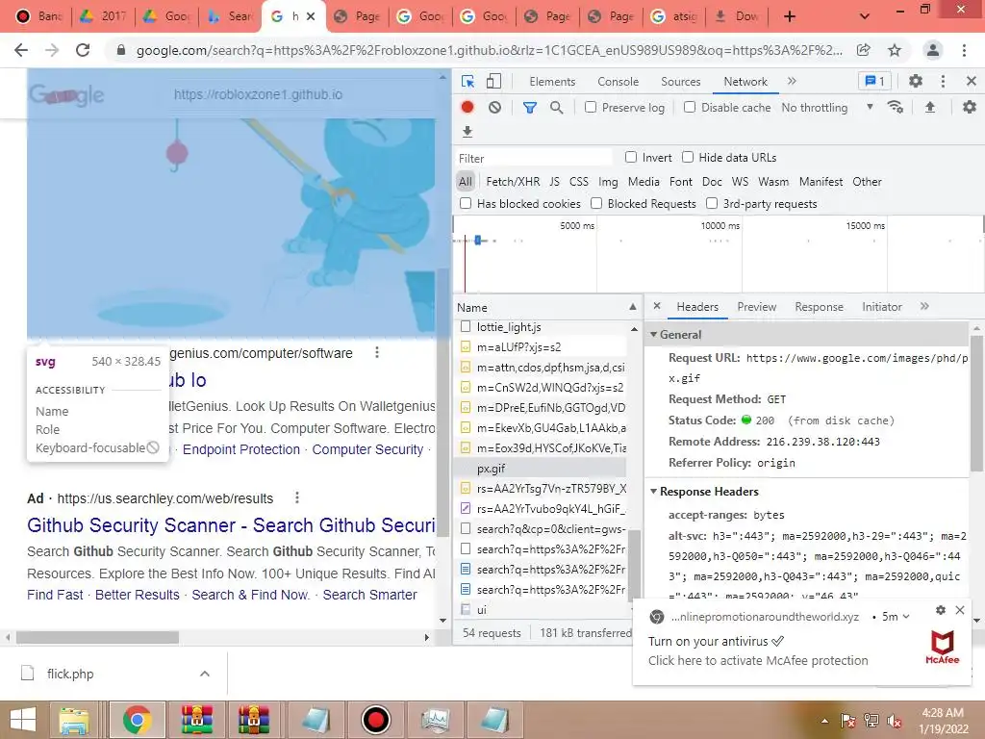Open Chrome profile avatar
The image size is (985, 739).
(933, 50)
